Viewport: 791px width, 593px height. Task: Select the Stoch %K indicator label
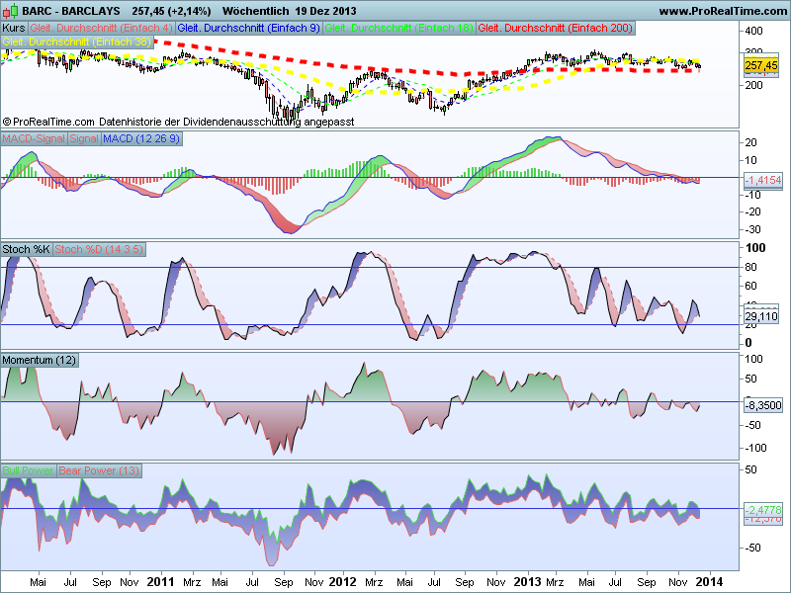pyautogui.click(x=27, y=249)
